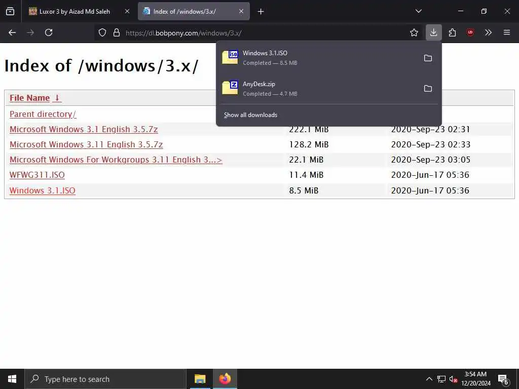Open Windows Start menu
Viewport: 519px width, 389px height.
(12, 379)
